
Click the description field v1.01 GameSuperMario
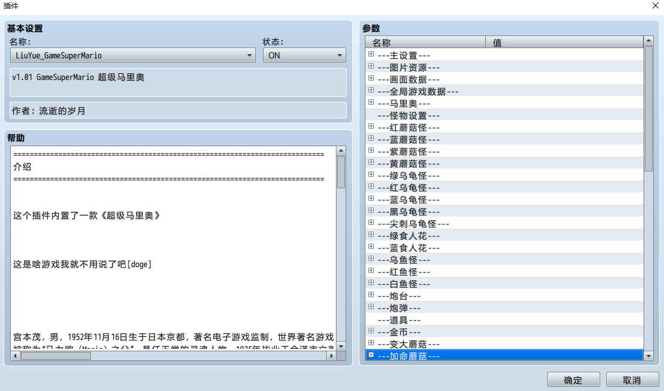178,82
